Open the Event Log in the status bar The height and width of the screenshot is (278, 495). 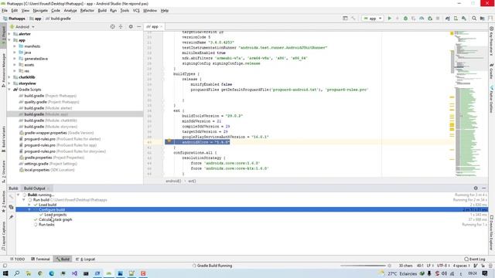tap(475, 259)
